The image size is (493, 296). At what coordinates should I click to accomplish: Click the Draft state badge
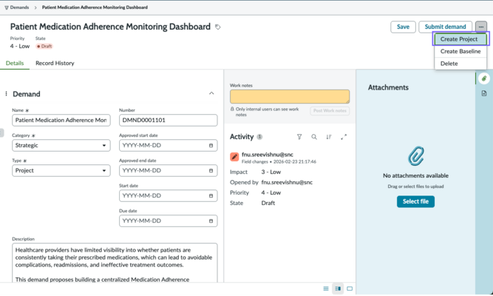[44, 47]
